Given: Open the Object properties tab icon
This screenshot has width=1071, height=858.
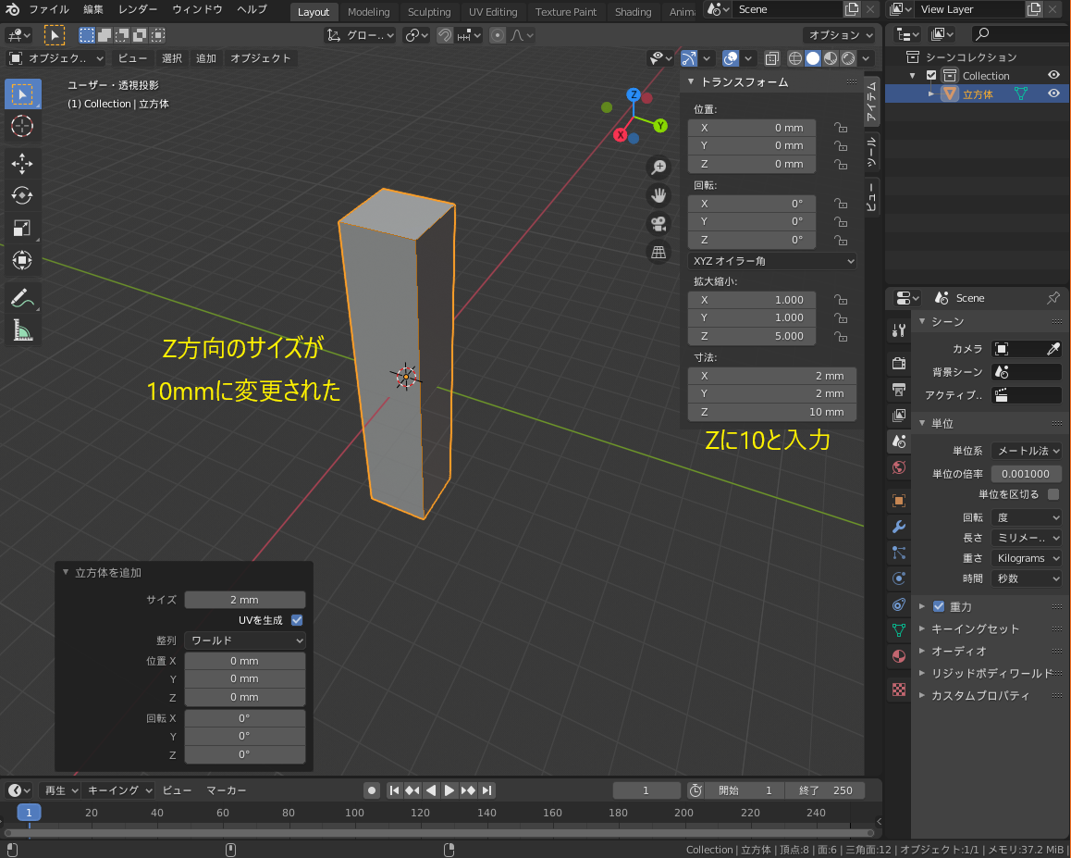Looking at the screenshot, I should pos(899,501).
